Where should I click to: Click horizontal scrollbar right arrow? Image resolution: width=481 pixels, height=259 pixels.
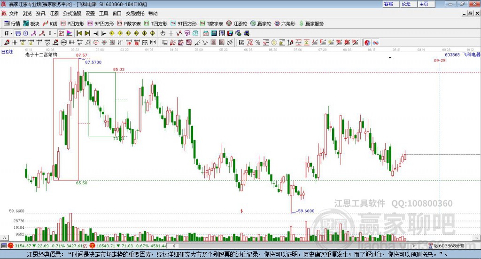coord(413,246)
